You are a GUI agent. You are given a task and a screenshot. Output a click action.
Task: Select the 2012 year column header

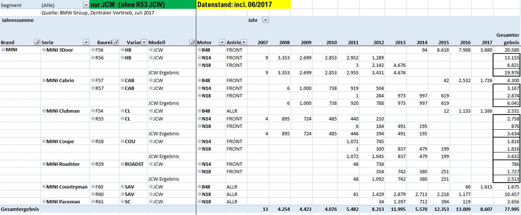(379, 43)
